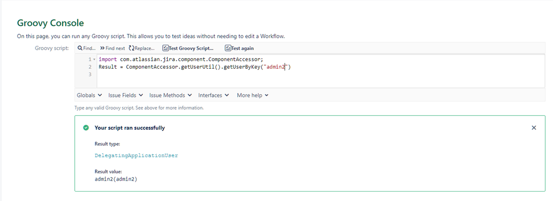Screen dimensions: 553x201
Task: Open the Globals dropdown
Action: click(89, 95)
